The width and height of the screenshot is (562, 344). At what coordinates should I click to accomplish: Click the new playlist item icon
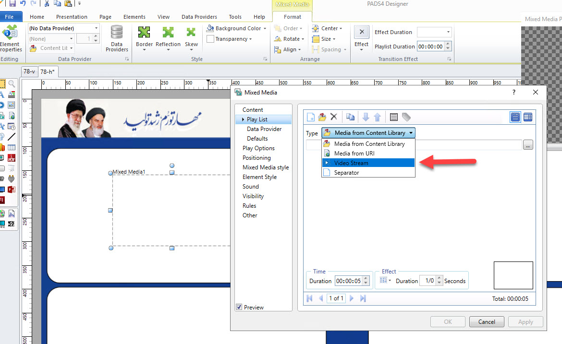tap(311, 117)
